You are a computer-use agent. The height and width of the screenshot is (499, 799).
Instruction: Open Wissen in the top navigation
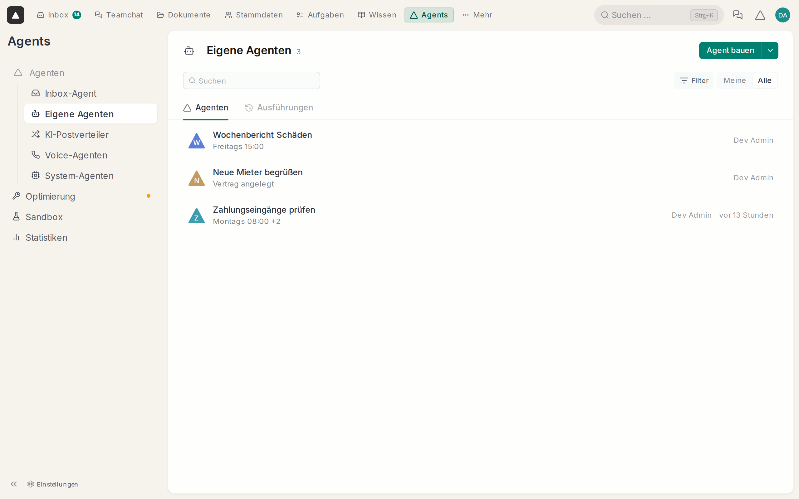pyautogui.click(x=377, y=15)
